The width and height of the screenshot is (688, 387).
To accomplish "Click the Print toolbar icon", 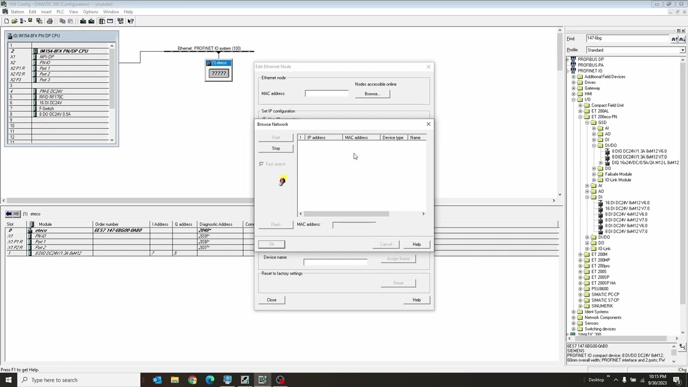I will (49, 21).
